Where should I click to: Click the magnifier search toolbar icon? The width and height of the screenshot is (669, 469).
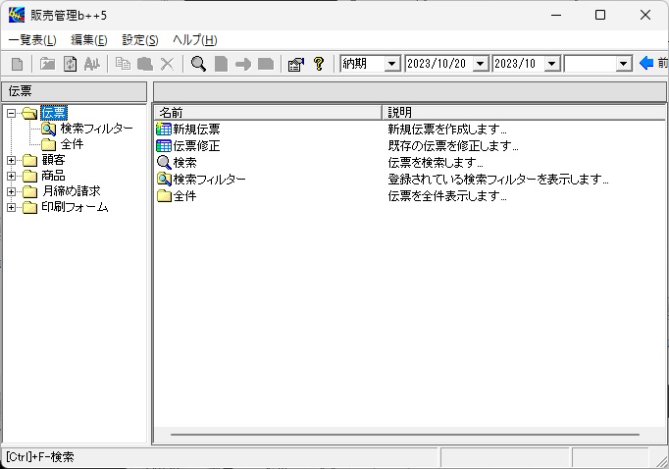[x=198, y=64]
